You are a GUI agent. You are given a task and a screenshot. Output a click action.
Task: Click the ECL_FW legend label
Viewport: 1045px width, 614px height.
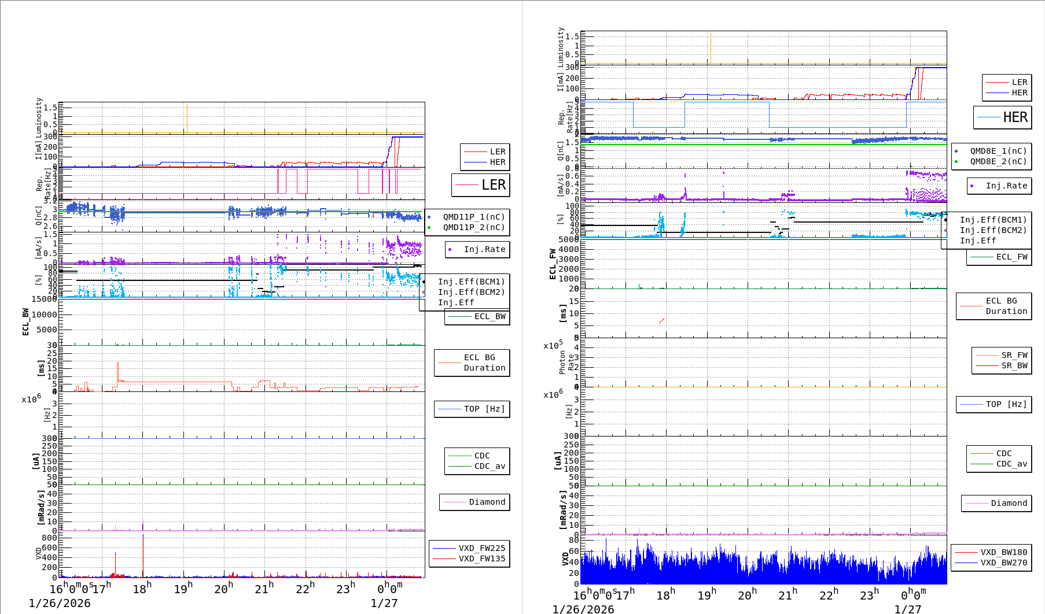coord(1011,257)
